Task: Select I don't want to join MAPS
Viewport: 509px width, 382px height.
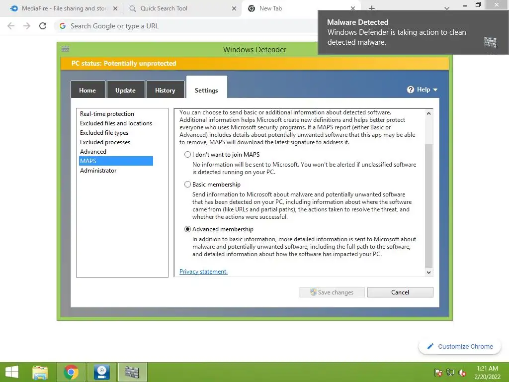Action: point(187,155)
